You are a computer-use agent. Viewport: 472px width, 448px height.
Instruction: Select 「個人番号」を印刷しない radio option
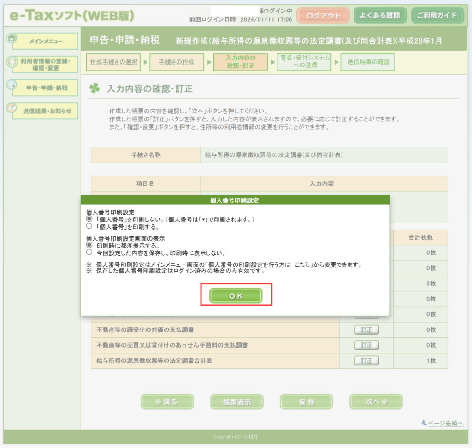(89, 220)
